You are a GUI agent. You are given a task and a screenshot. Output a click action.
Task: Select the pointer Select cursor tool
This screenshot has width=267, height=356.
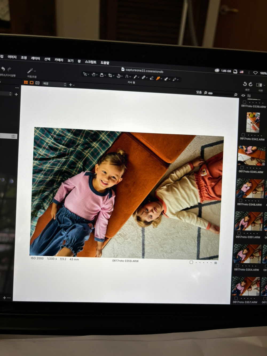pyautogui.click(x=85, y=74)
